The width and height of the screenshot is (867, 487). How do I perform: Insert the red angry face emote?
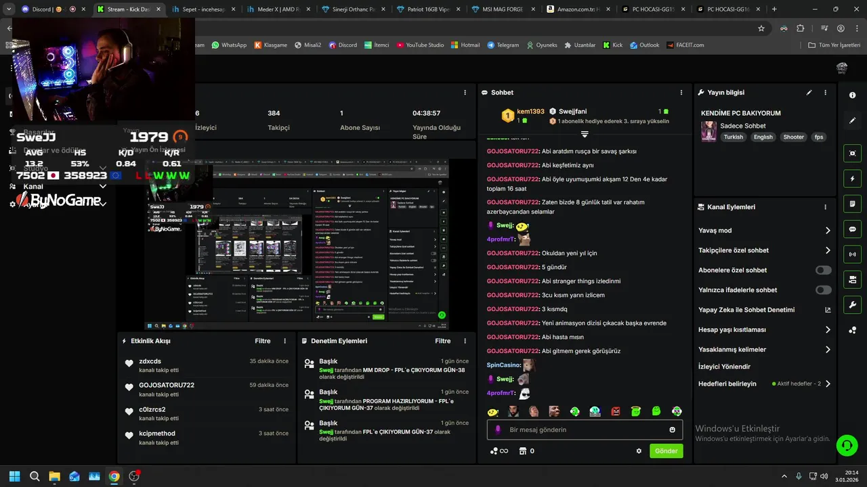(x=616, y=411)
